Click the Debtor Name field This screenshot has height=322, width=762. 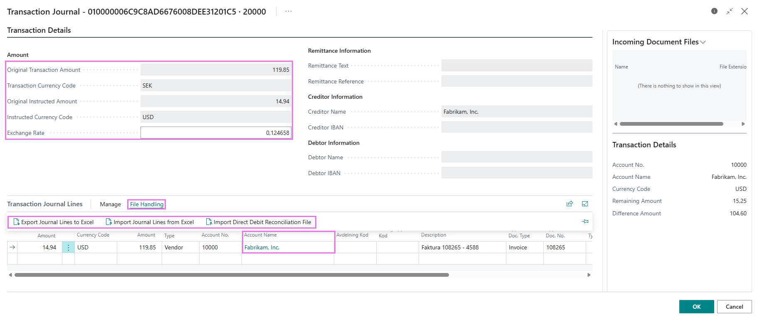[517, 157]
